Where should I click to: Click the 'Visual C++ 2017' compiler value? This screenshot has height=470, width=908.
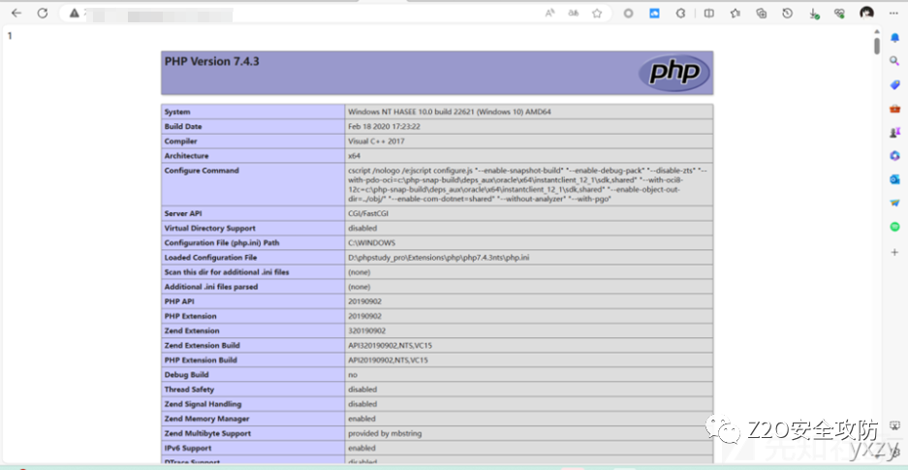pyautogui.click(x=376, y=141)
